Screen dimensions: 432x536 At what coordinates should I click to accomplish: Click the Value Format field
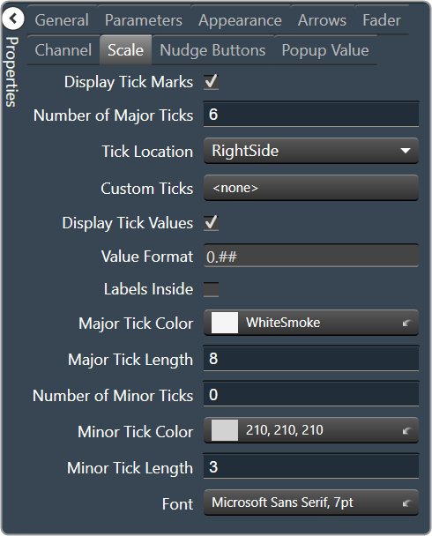coord(311,256)
